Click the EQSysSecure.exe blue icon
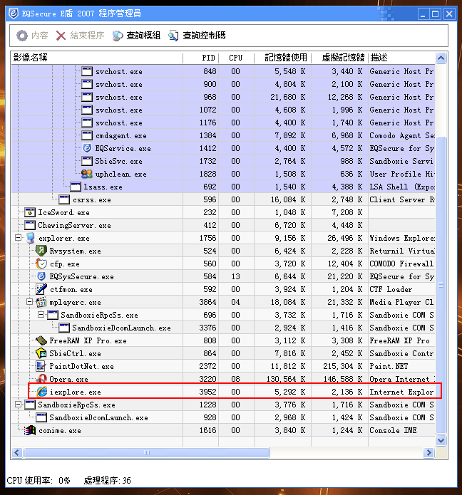462x495 pixels. tap(41, 276)
